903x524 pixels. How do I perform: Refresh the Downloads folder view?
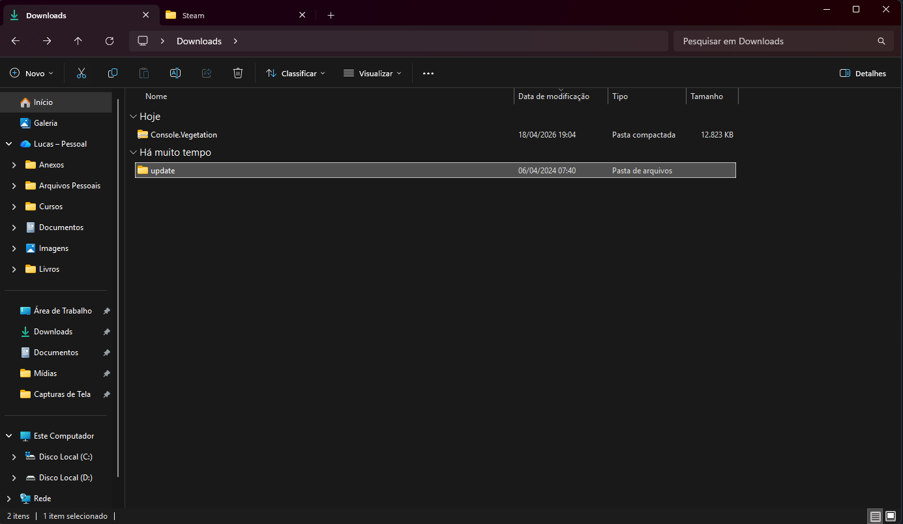pyautogui.click(x=110, y=41)
